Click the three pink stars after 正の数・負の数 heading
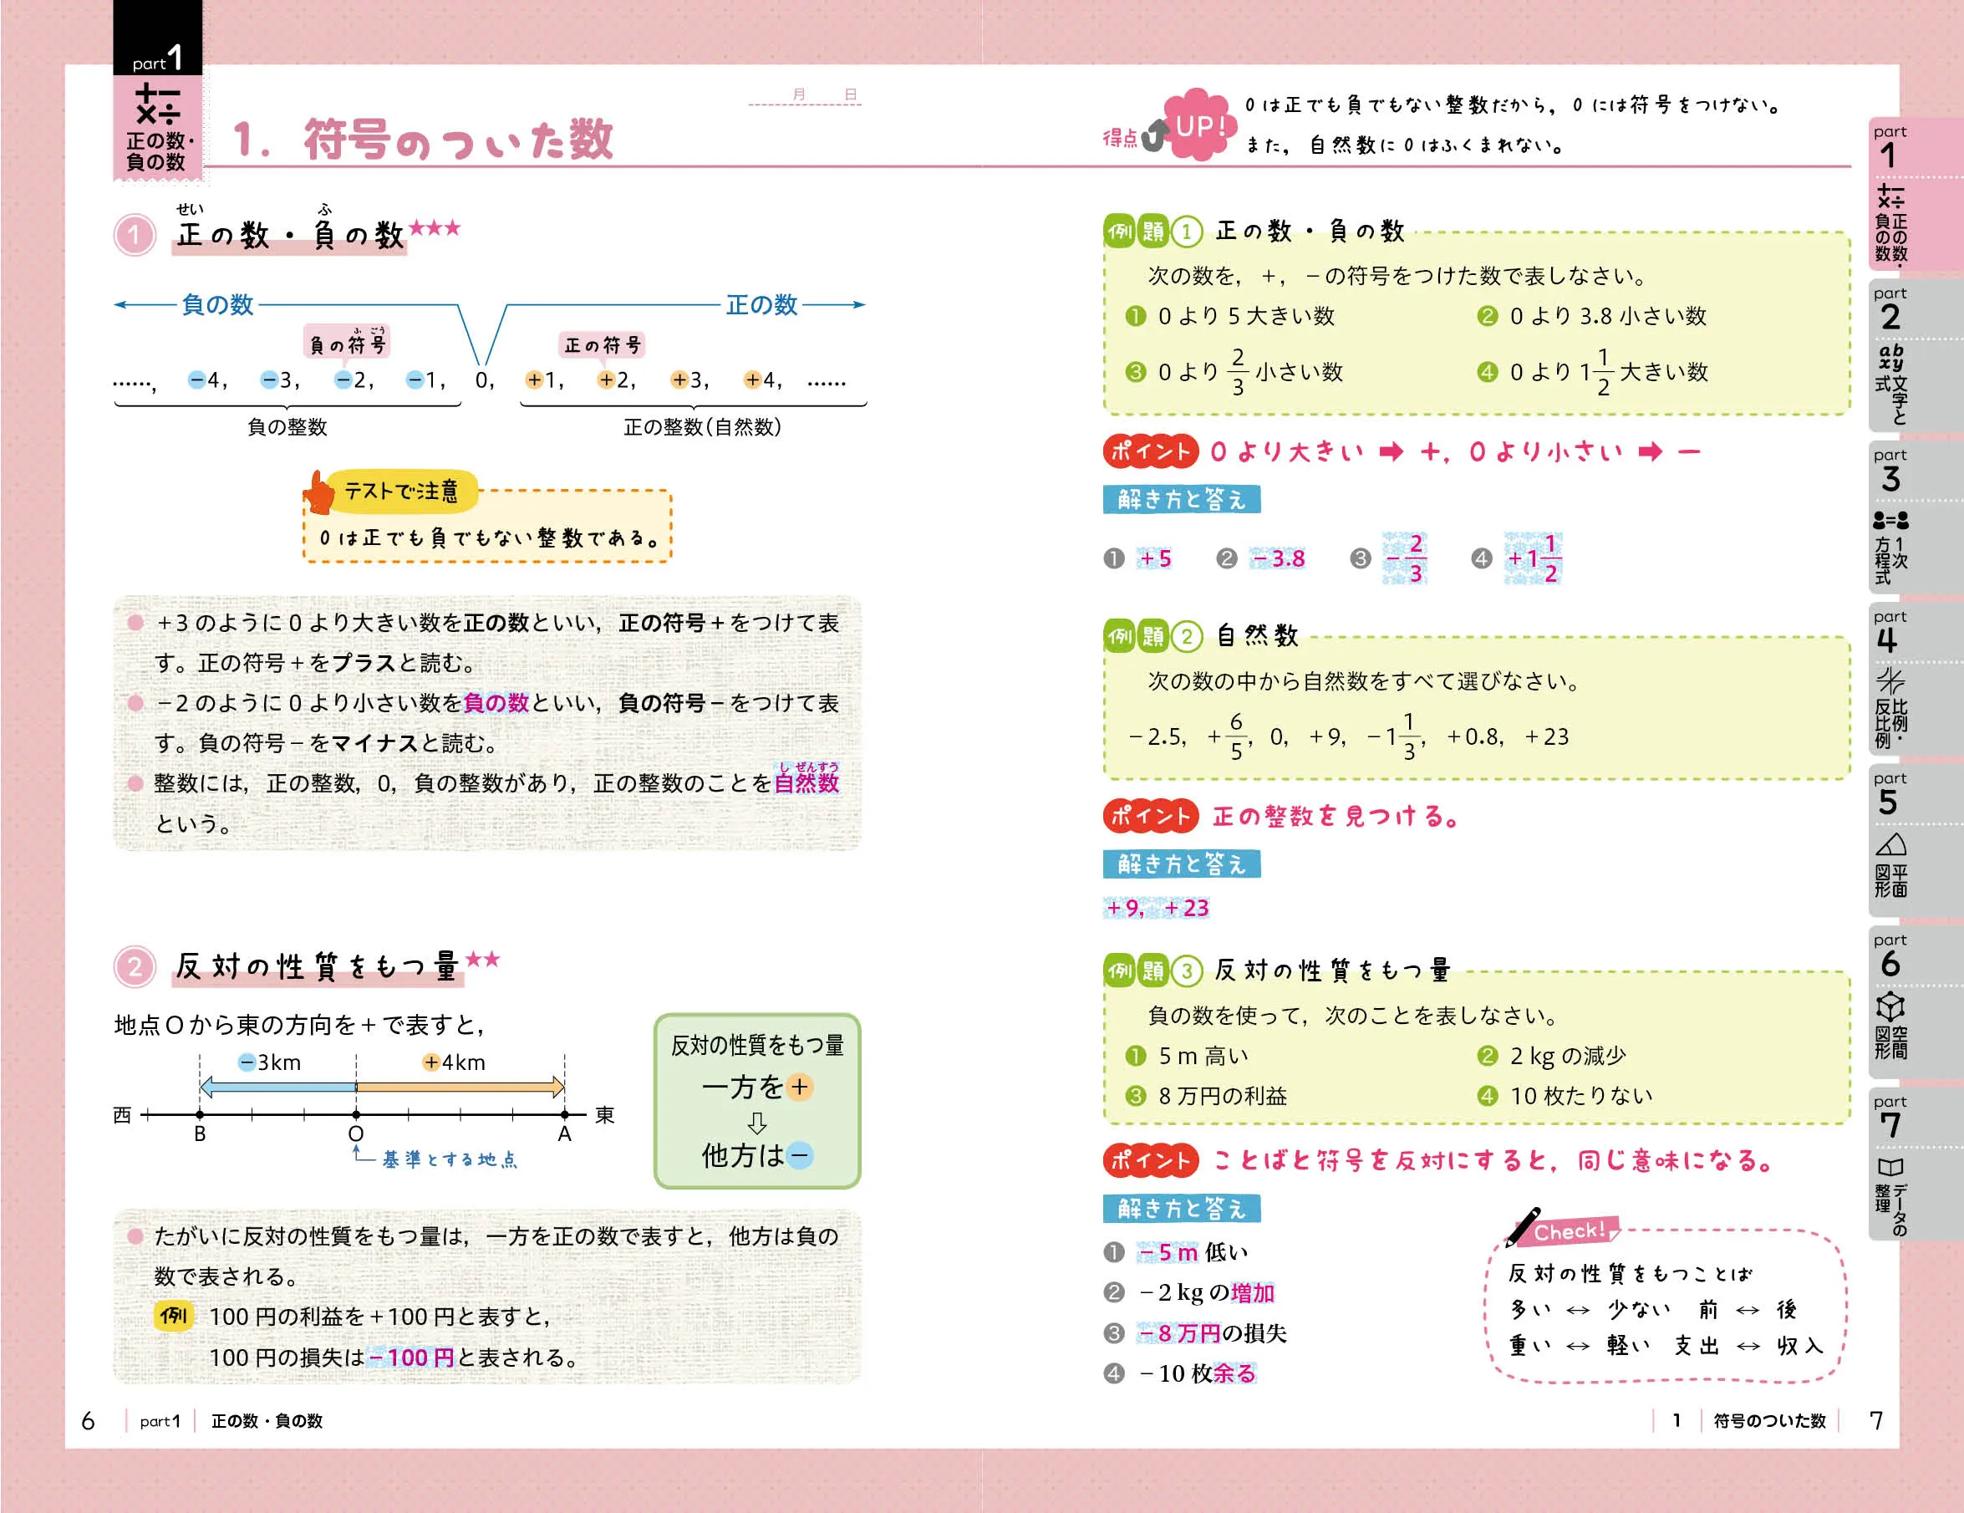The width and height of the screenshot is (1964, 1513). click(x=435, y=227)
